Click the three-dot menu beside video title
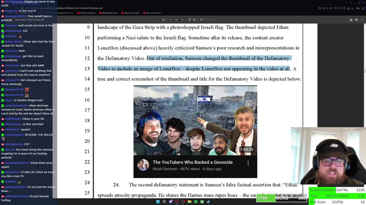Viewport: 366px width, 205px height. (248, 163)
